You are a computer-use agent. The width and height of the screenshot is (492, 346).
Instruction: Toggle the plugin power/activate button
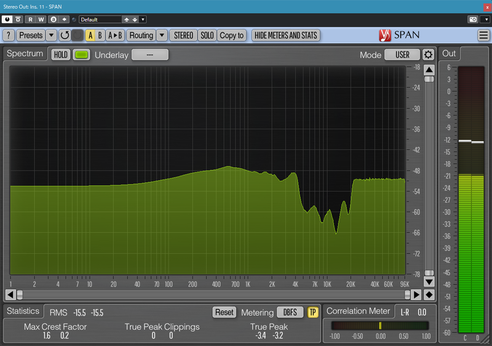7,20
